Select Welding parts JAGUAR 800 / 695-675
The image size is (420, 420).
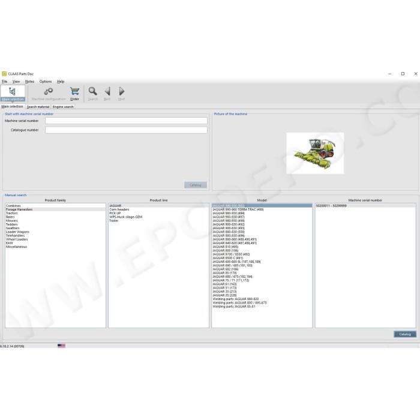[x=262, y=302]
